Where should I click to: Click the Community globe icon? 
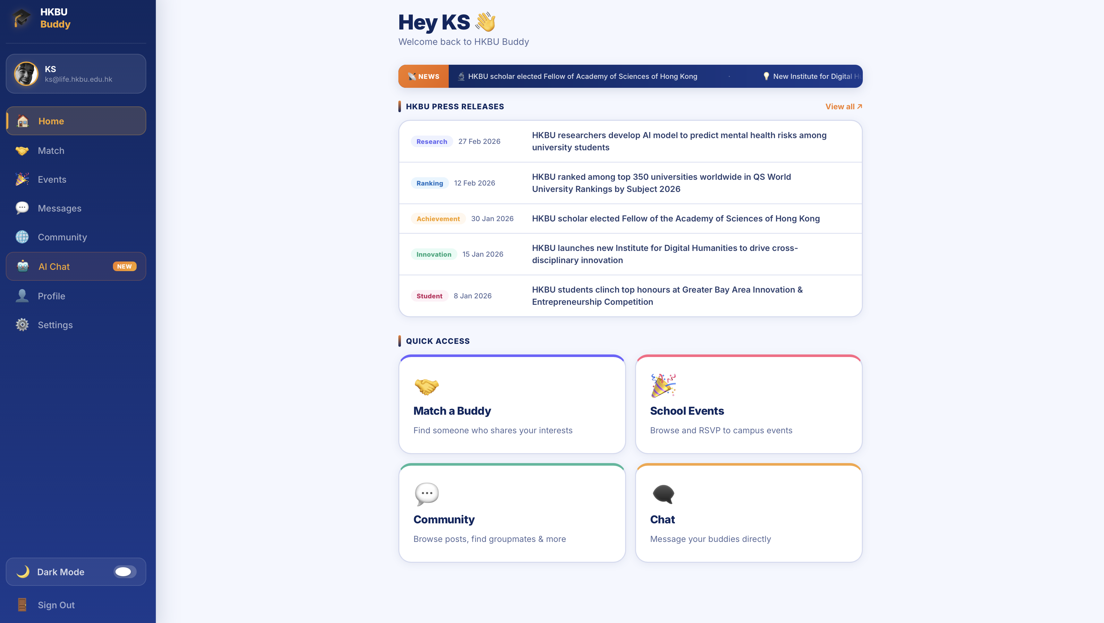22,237
